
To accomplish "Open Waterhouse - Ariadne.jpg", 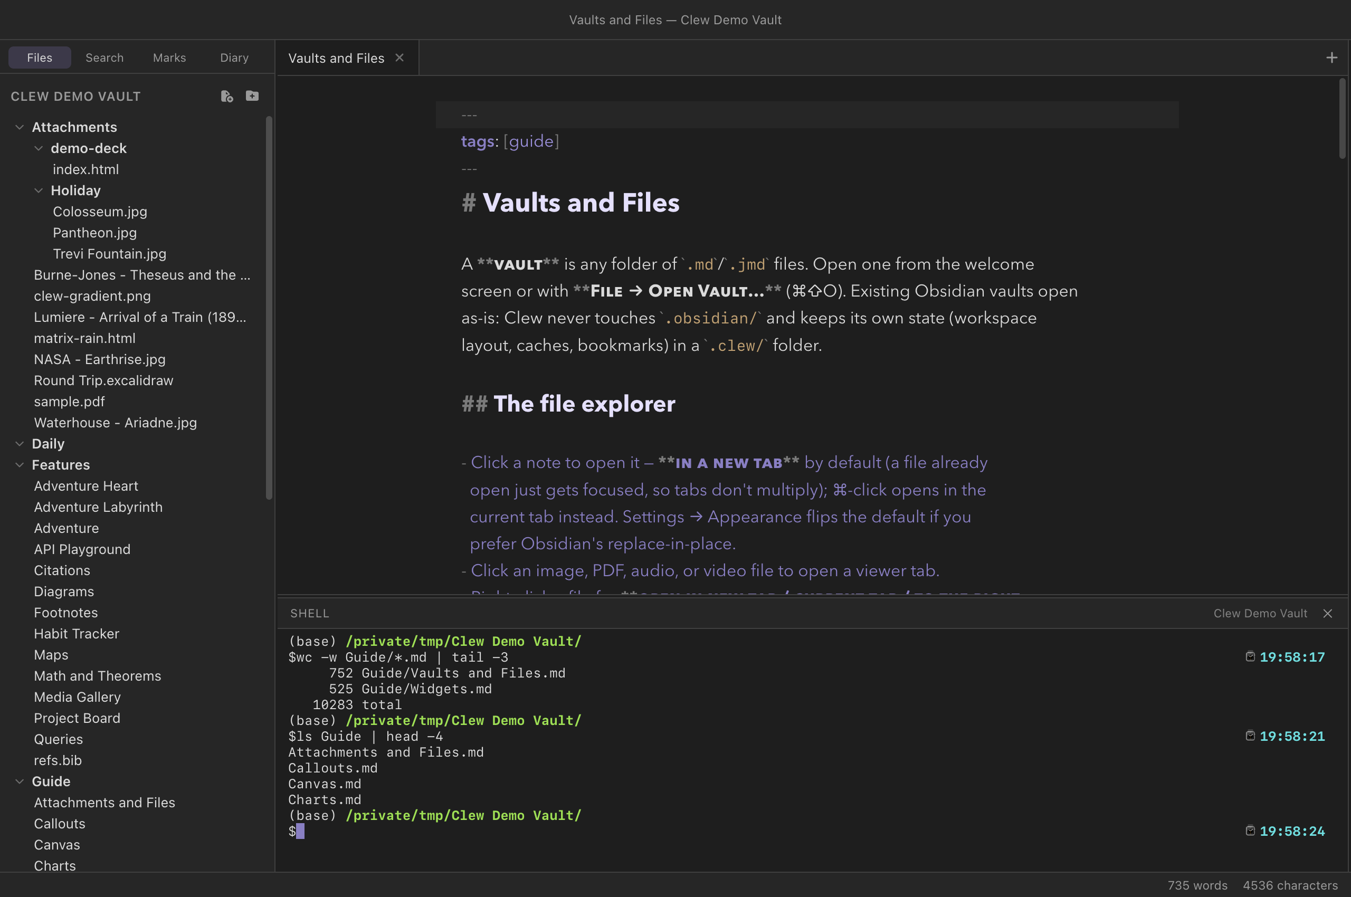I will point(116,423).
